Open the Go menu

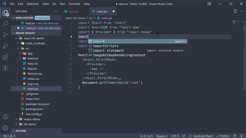point(54,4)
